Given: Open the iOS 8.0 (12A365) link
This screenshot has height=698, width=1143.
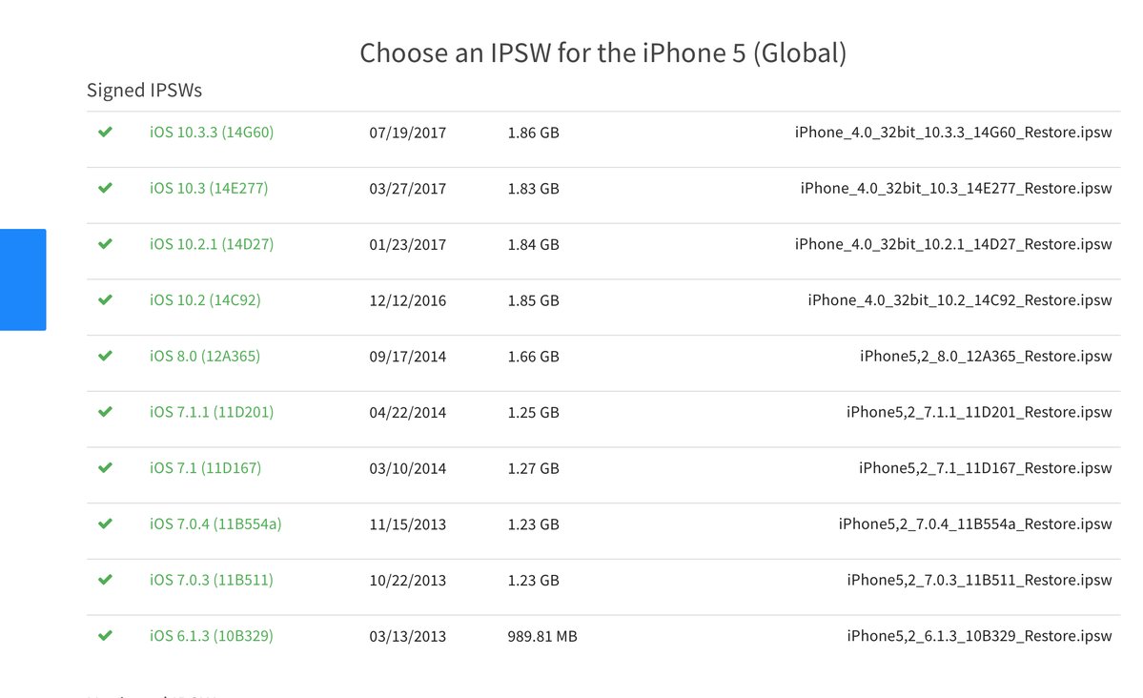Looking at the screenshot, I should click(205, 356).
